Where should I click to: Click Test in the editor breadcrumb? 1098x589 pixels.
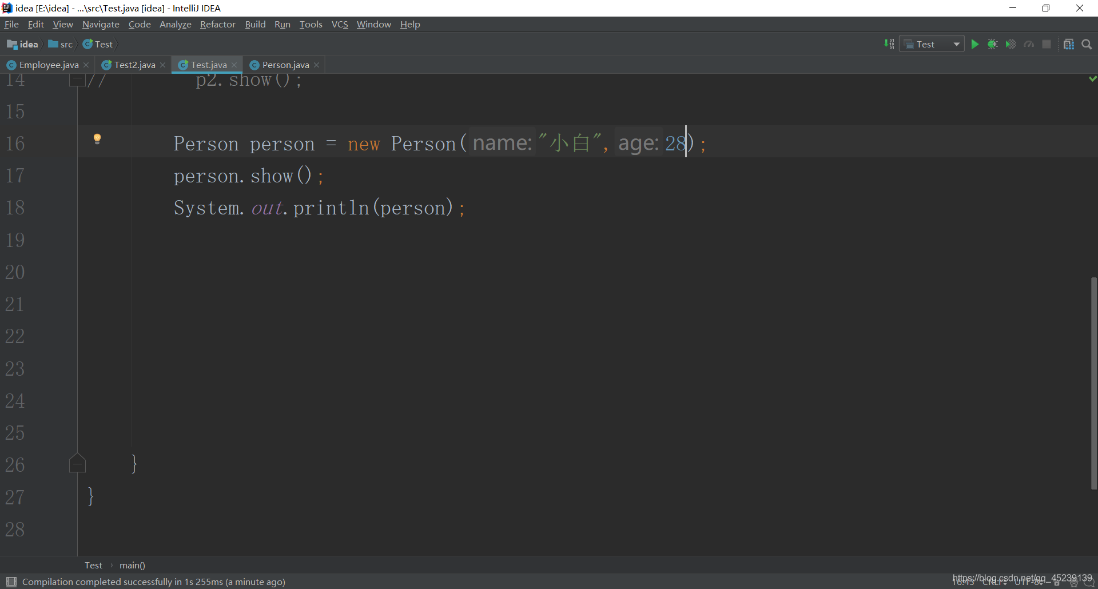pyautogui.click(x=93, y=565)
